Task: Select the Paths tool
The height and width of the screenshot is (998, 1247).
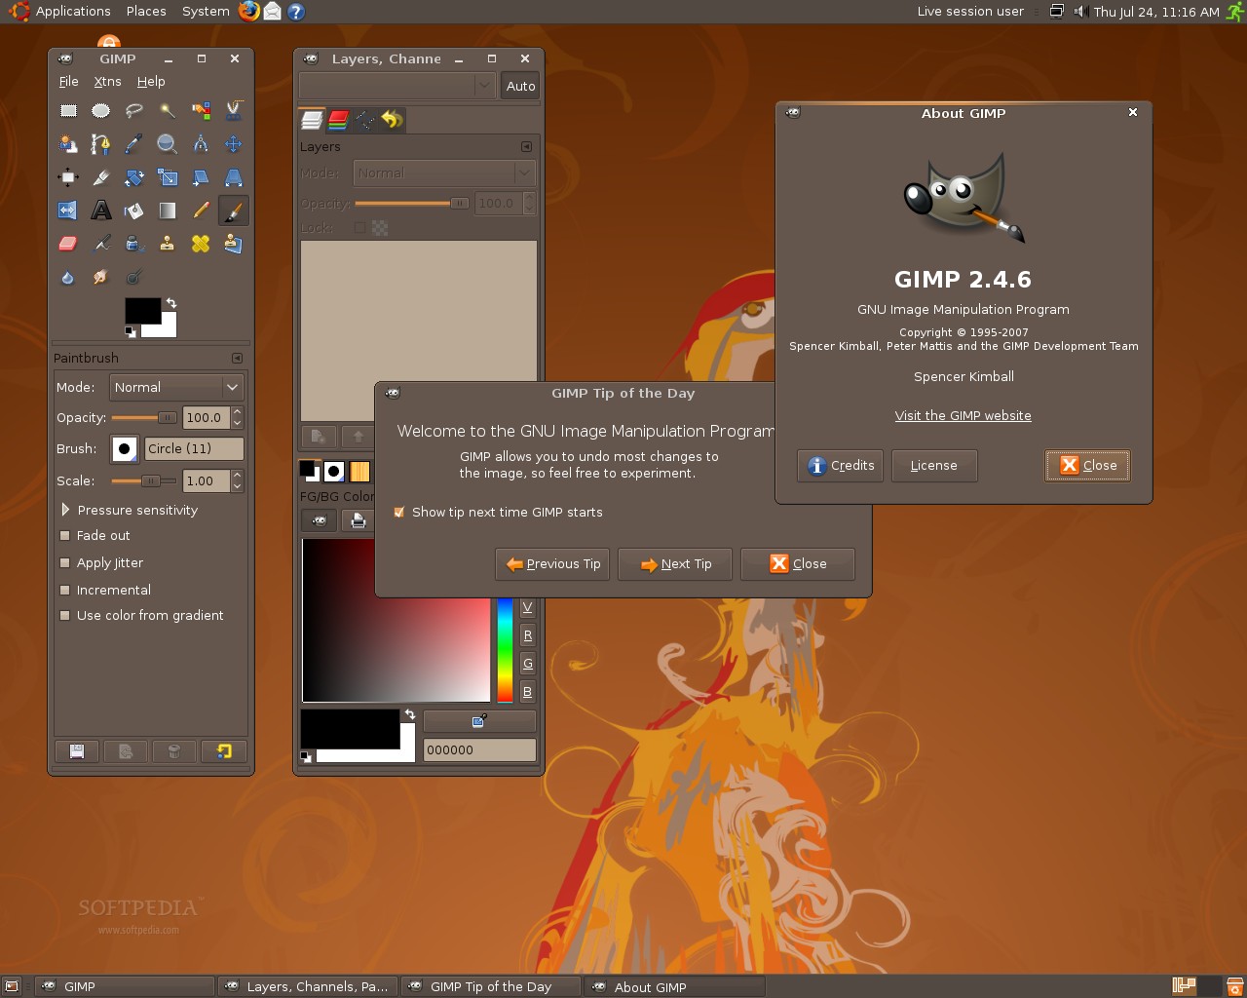Action: coord(101,144)
